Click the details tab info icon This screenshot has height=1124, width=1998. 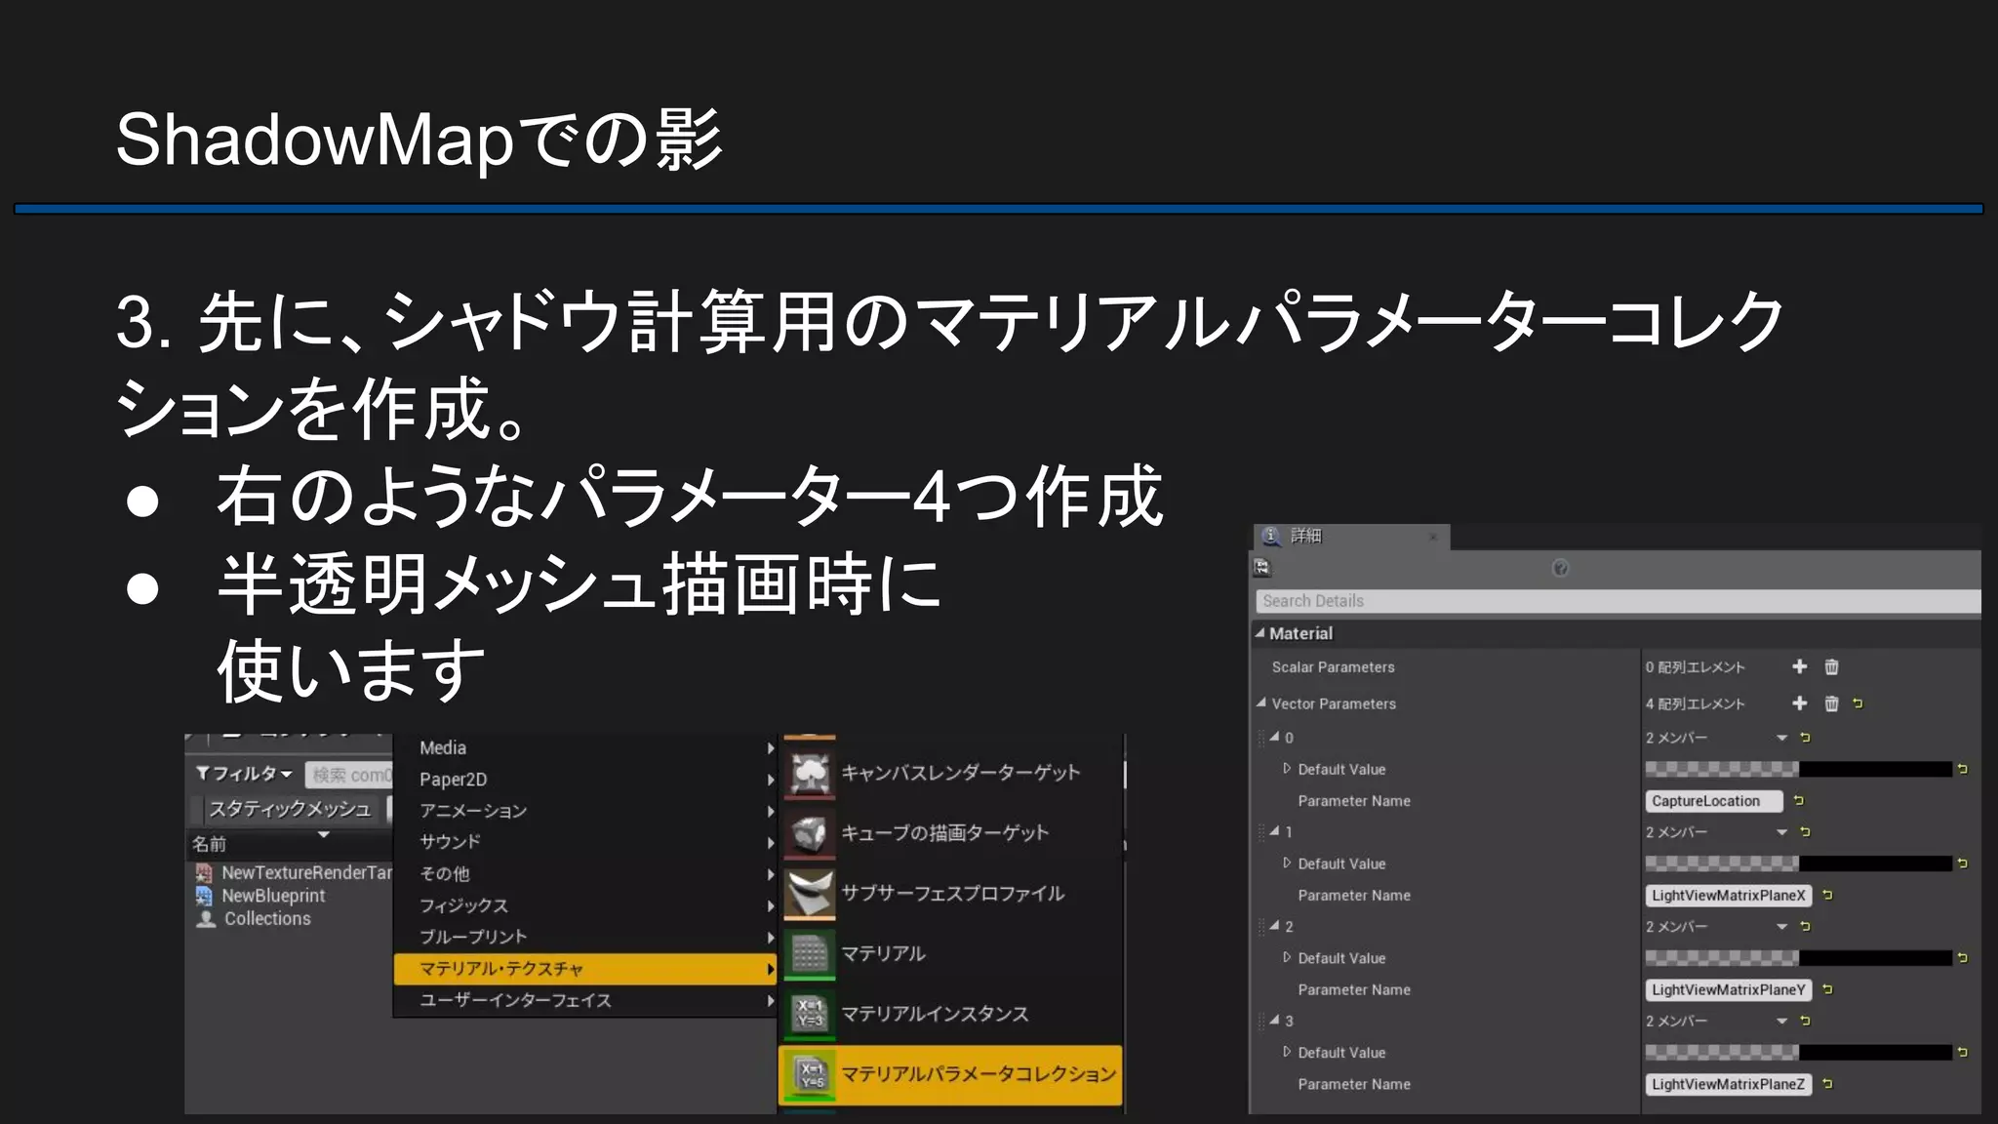click(1271, 536)
